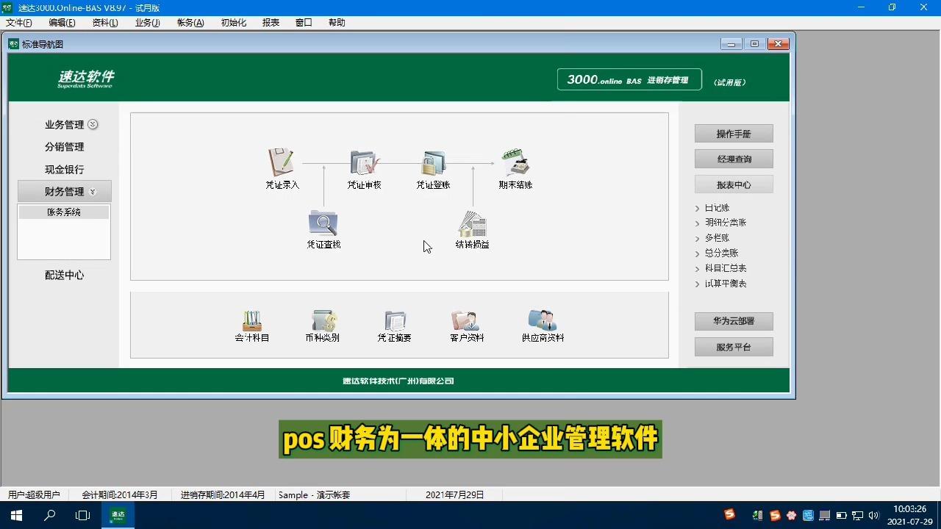Open 多栏账 report link
The image size is (941, 529).
[x=717, y=238]
